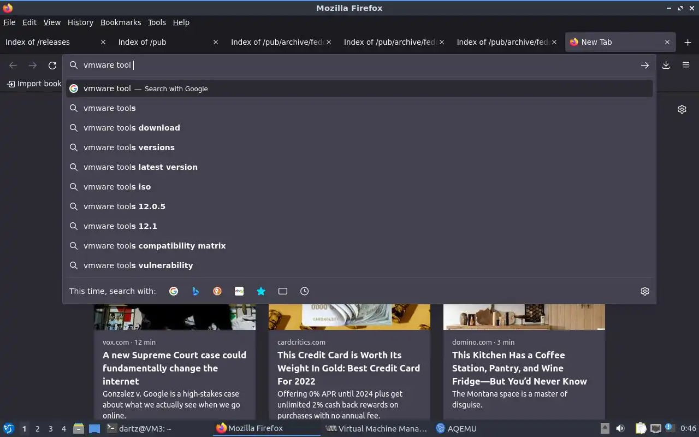Switch to Virtual Machine Manager in taskbar
The height and width of the screenshot is (437, 699).
(x=376, y=429)
